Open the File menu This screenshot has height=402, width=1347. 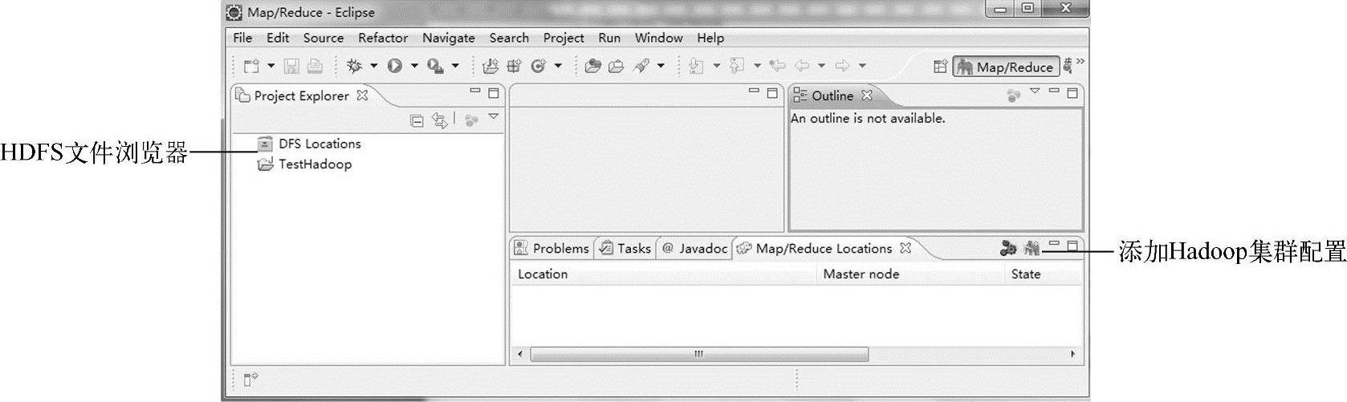tap(242, 38)
